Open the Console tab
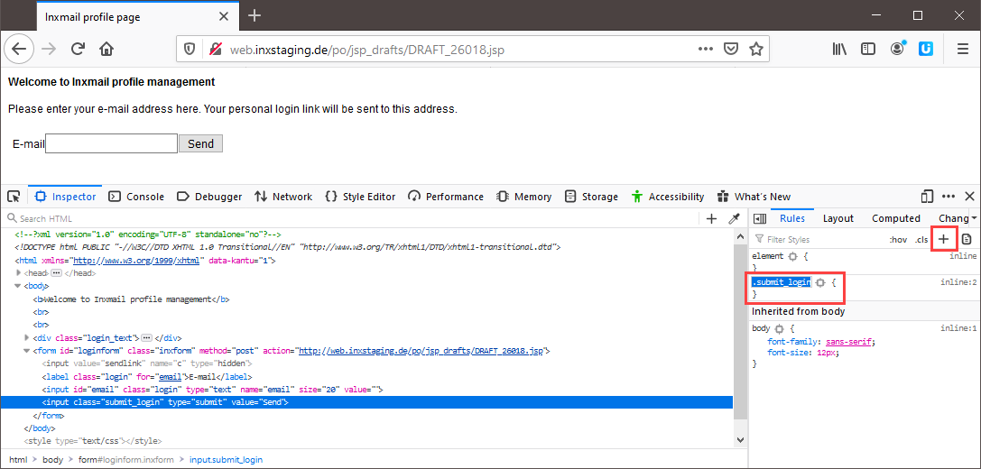981x469 pixels. pos(136,197)
